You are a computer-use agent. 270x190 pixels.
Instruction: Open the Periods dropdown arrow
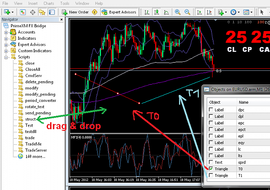coord(238,13)
